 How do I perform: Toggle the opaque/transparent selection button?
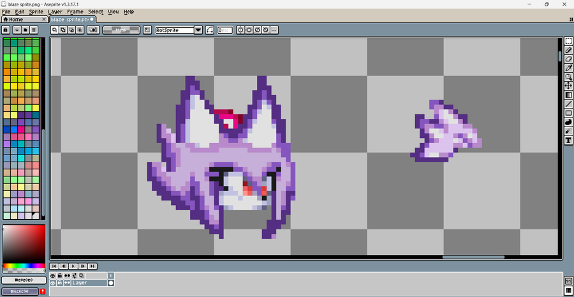tap(93, 30)
